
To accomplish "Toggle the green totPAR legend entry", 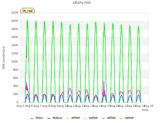I will pyautogui.click(x=127, y=118).
